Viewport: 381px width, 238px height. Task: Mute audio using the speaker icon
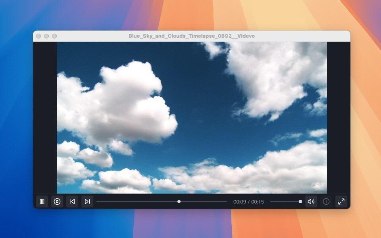(311, 202)
